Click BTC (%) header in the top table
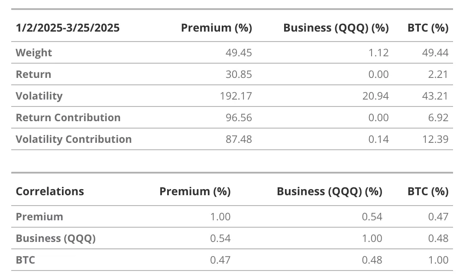The height and width of the screenshot is (277, 466). pos(427,28)
